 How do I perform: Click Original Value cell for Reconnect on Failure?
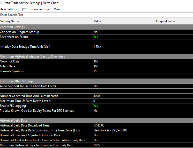174,37
